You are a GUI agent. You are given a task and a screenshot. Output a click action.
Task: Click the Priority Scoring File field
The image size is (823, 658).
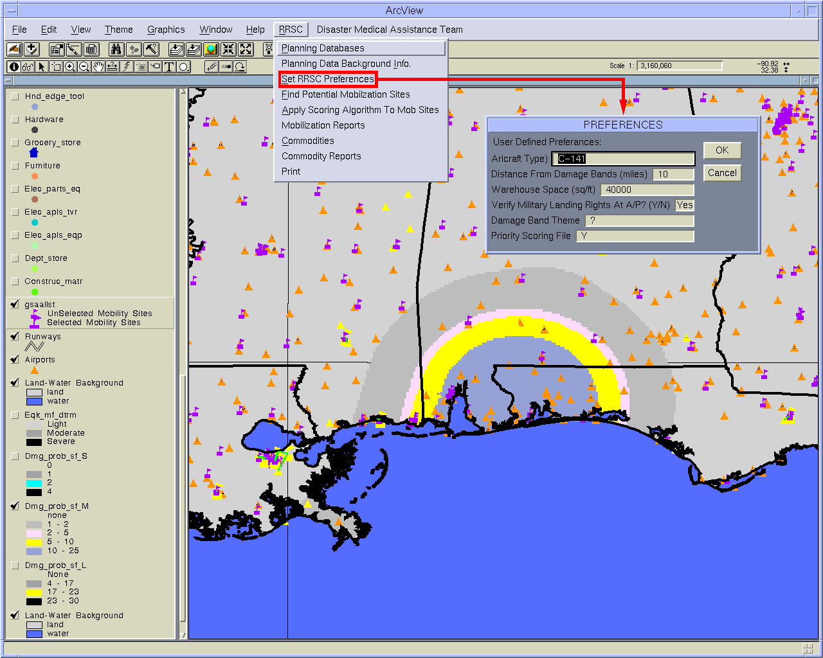[635, 236]
